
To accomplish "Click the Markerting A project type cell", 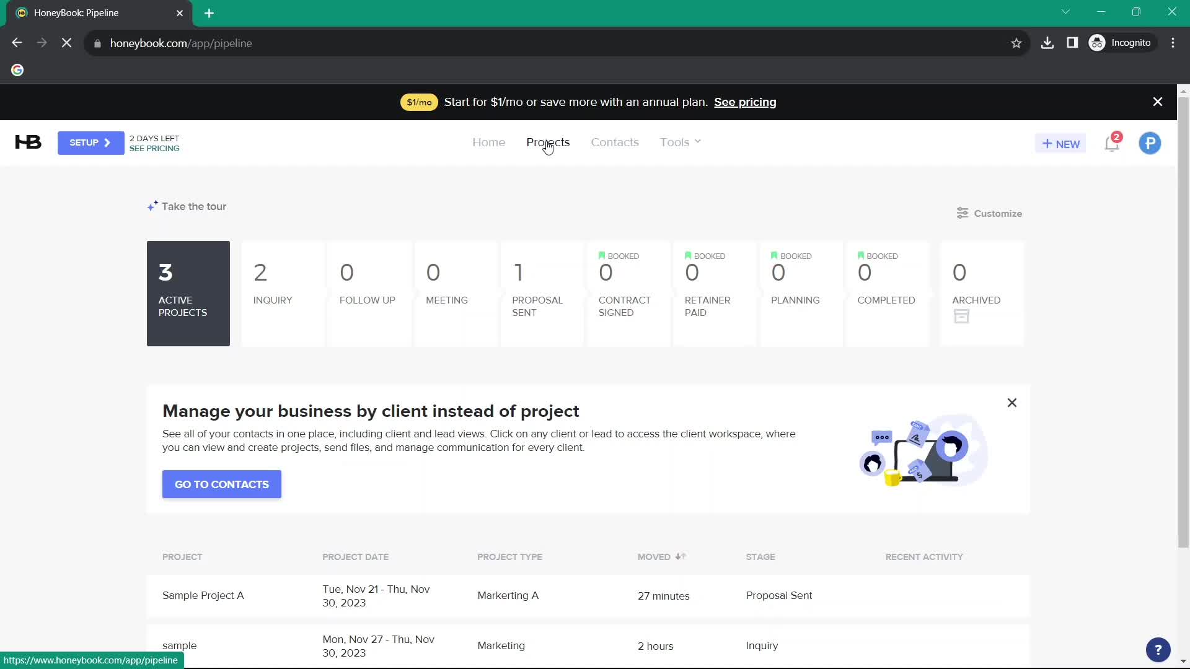I will coord(508,596).
